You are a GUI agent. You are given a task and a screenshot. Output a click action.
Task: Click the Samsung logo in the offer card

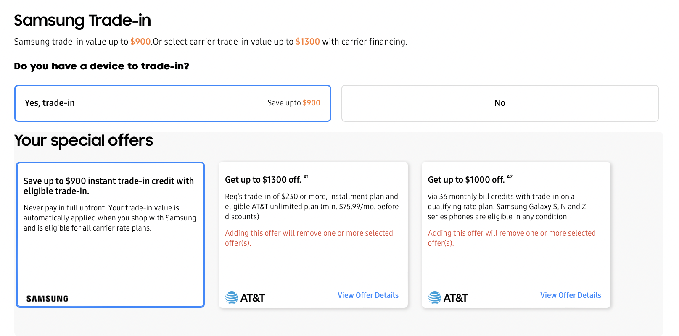(47, 299)
